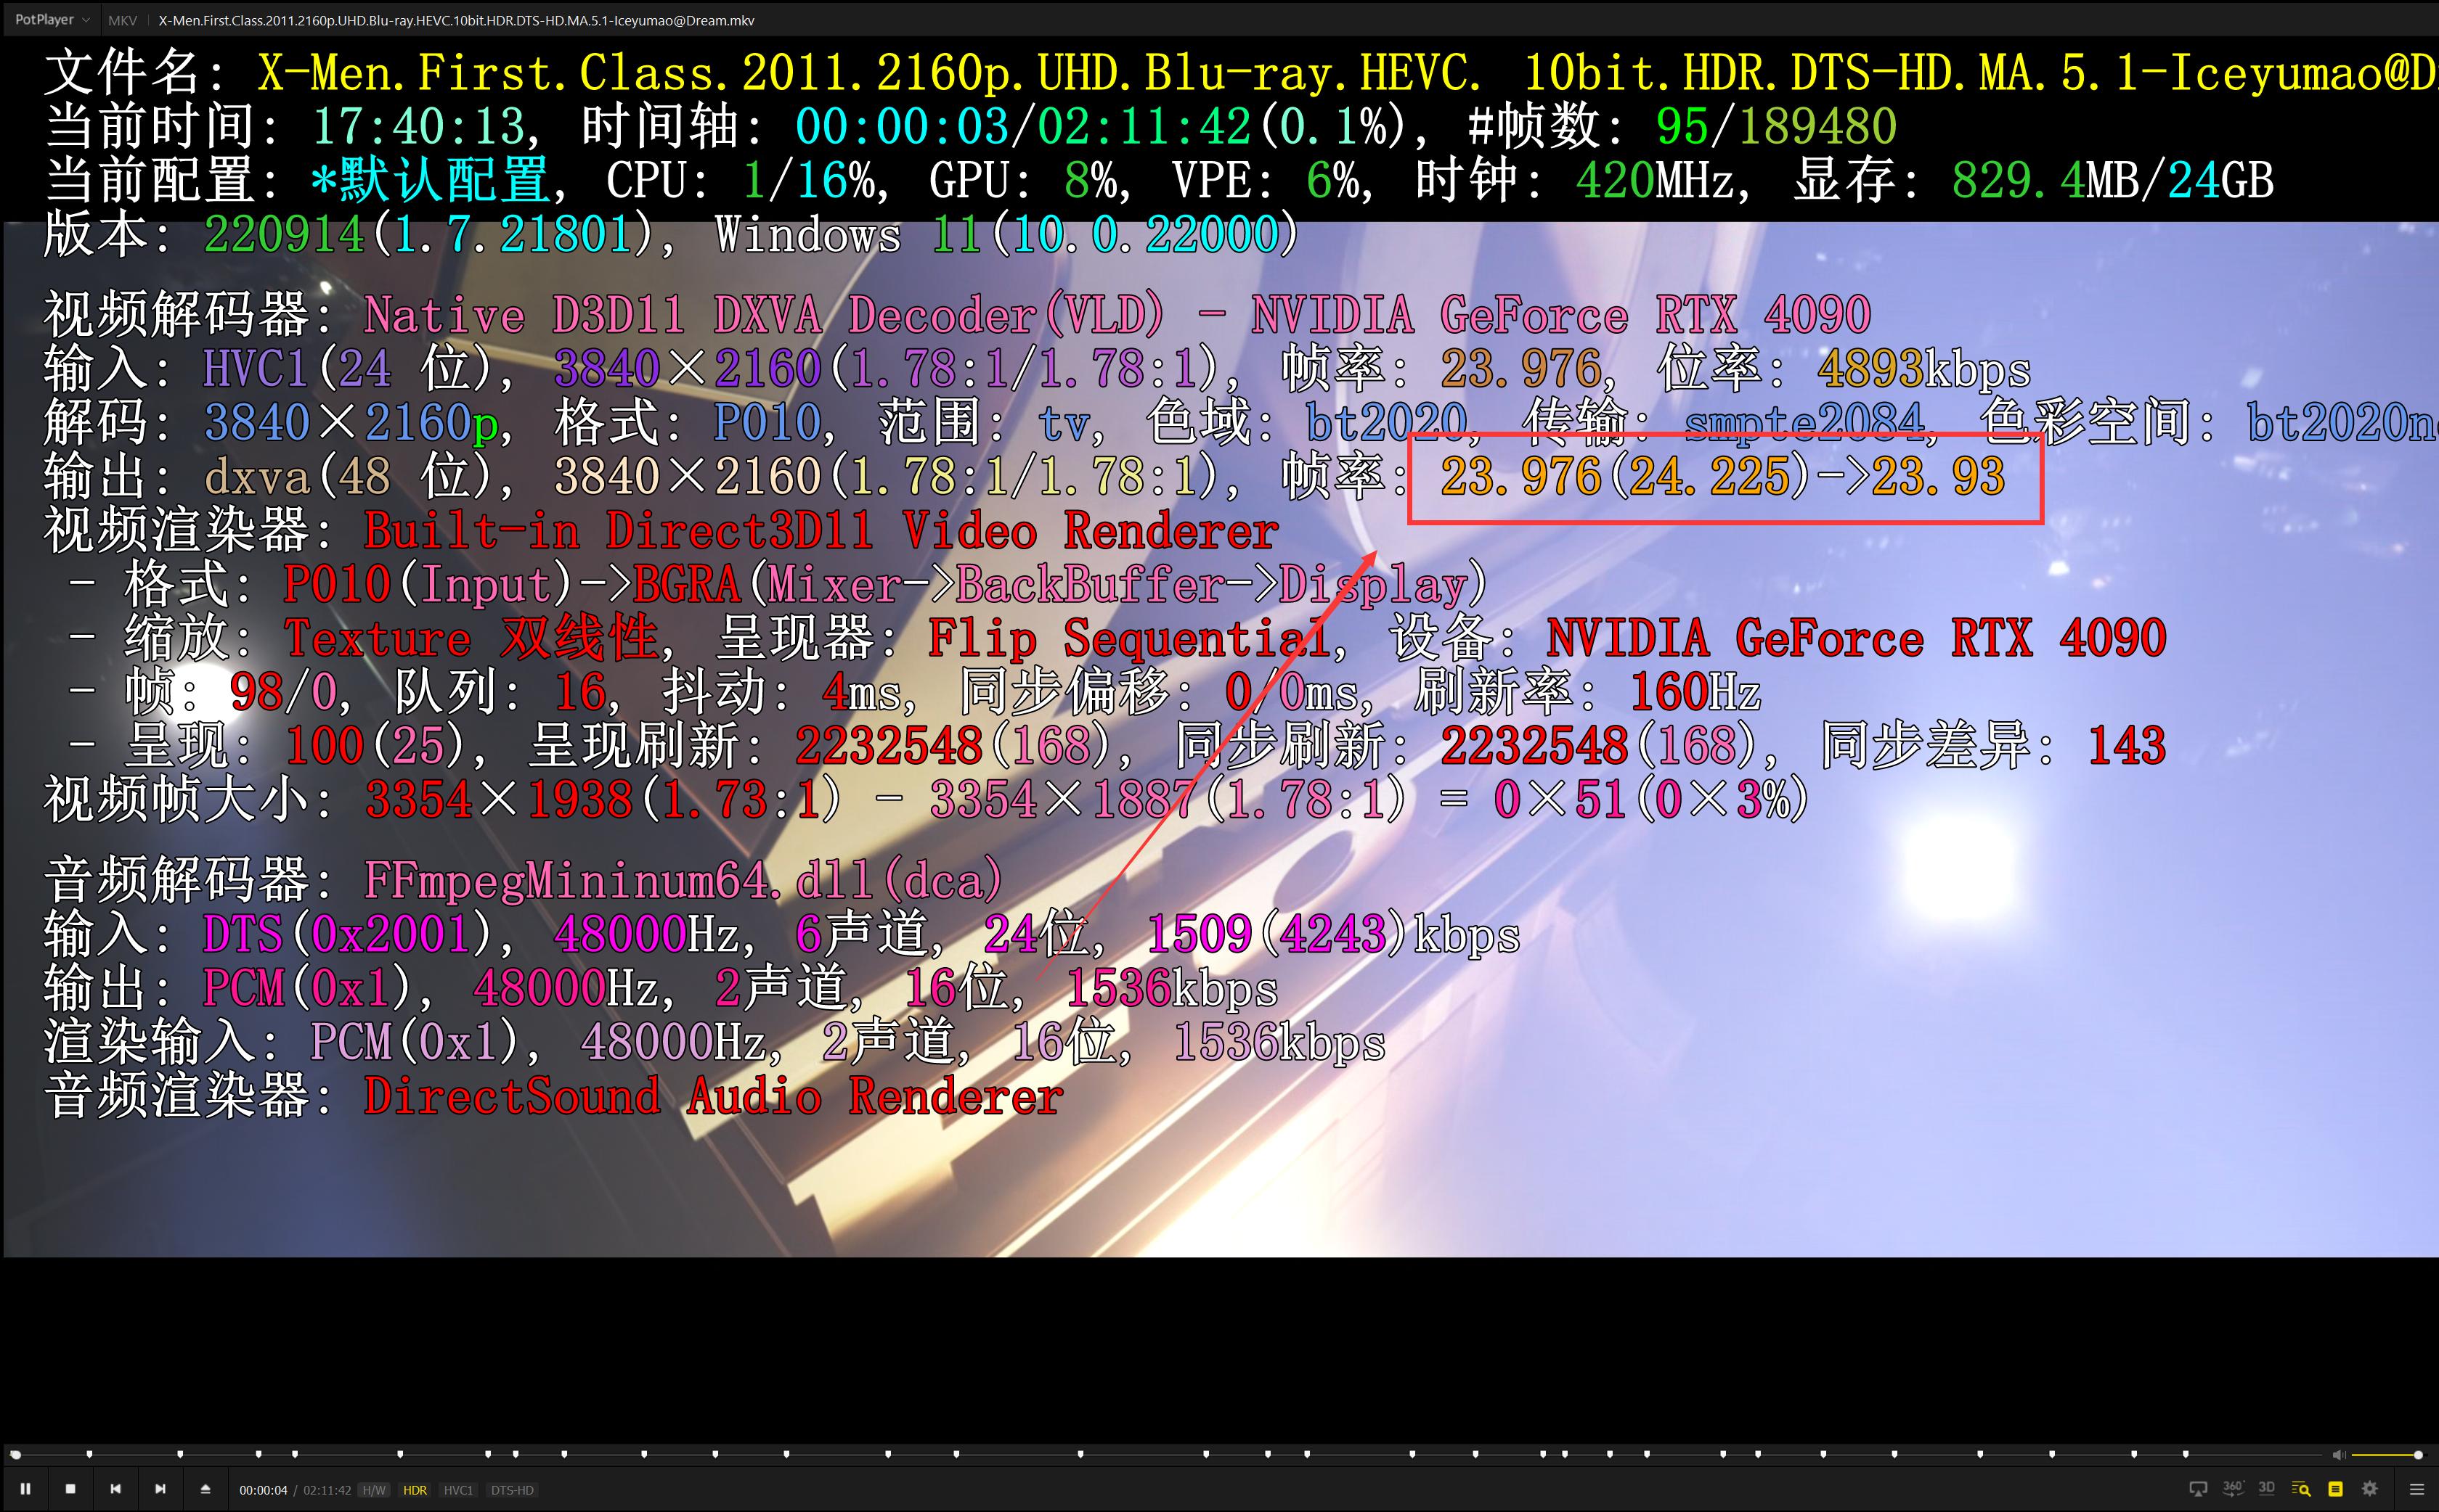Click the eject/open file icon
This screenshot has height=1512, width=2439.
point(205,1489)
